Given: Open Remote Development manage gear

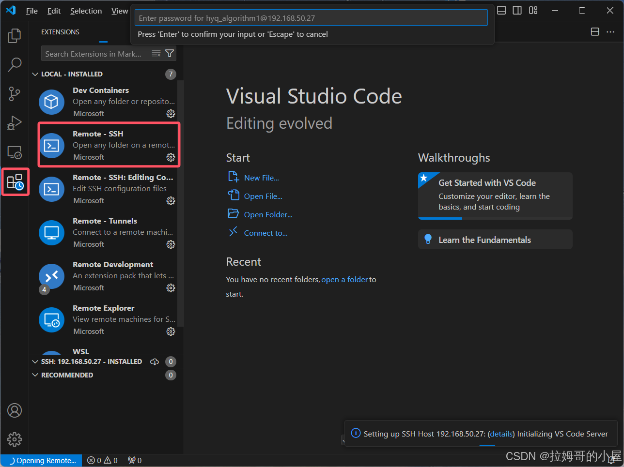Looking at the screenshot, I should pyautogui.click(x=171, y=288).
